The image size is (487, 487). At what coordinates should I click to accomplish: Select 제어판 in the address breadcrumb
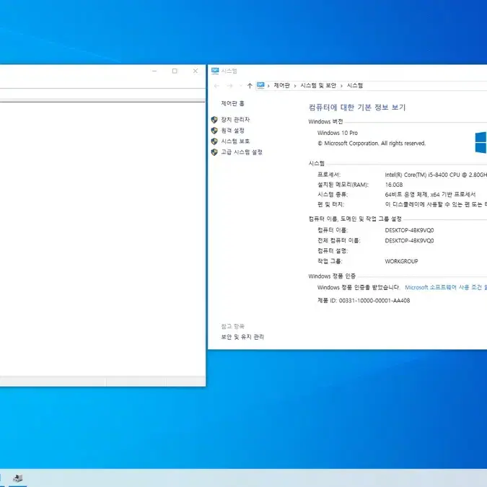click(x=281, y=85)
